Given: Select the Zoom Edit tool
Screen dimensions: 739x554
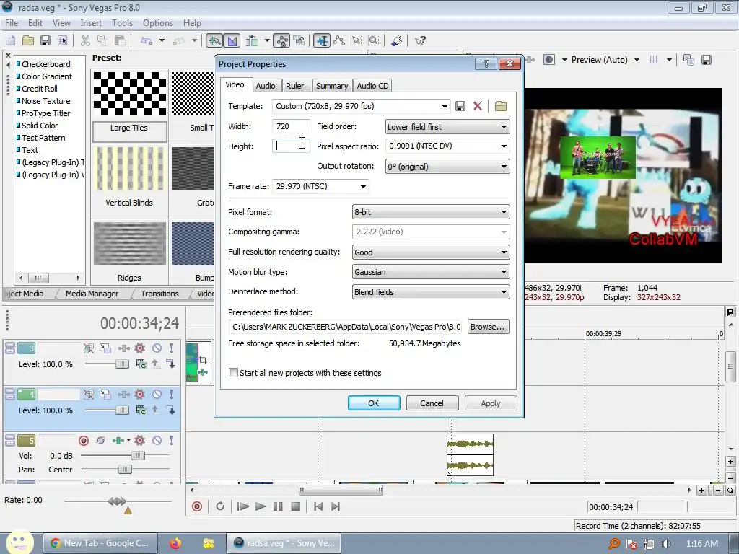Looking at the screenshot, I should coord(374,40).
